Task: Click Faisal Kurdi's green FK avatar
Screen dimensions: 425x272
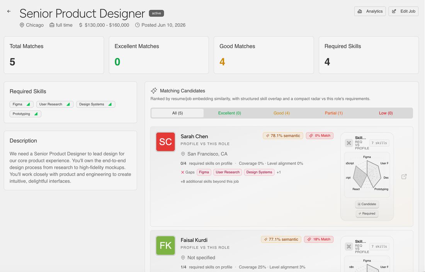Action: pyautogui.click(x=165, y=245)
